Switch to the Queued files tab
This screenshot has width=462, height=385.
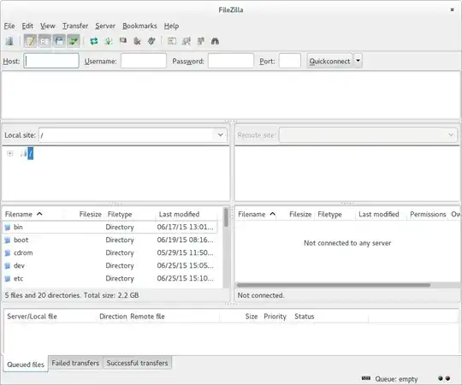26,364
